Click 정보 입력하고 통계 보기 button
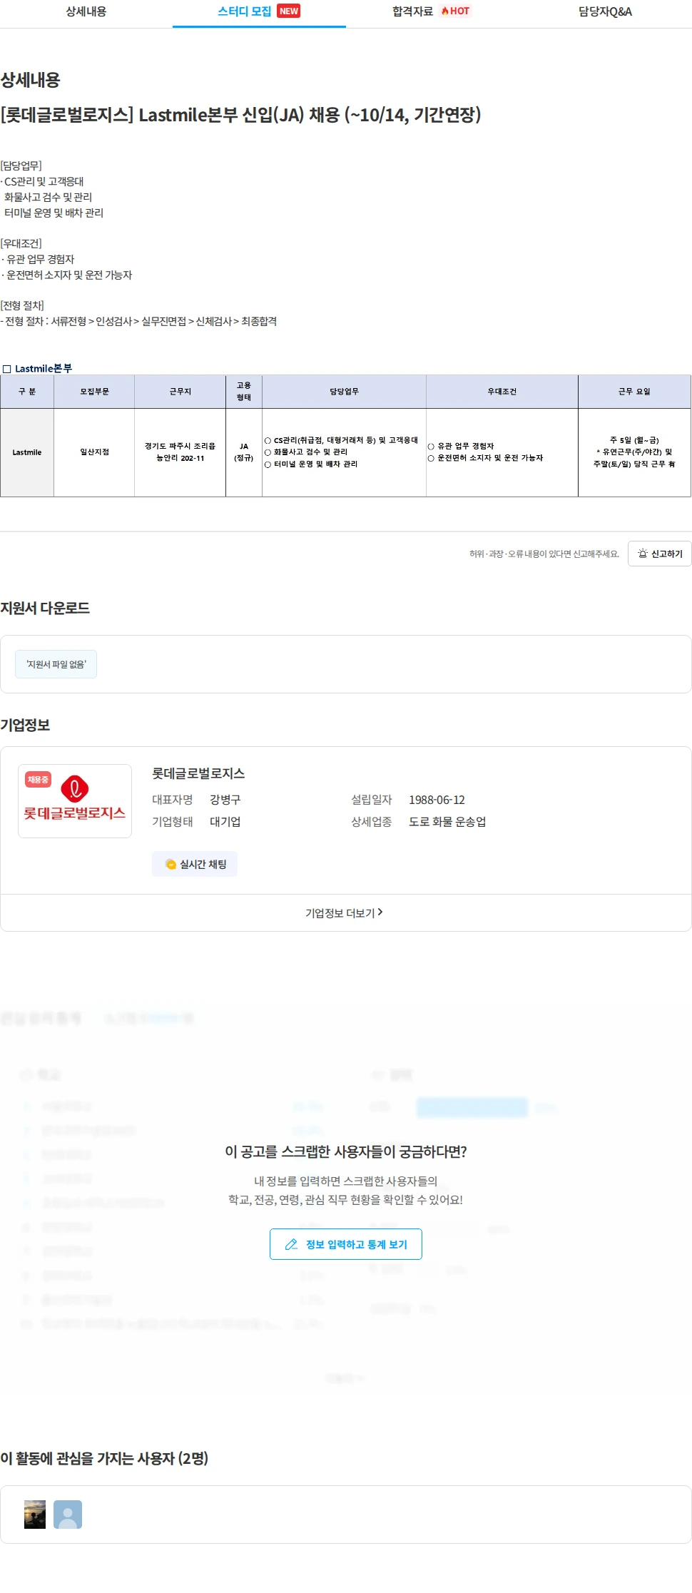 pyautogui.click(x=346, y=1244)
